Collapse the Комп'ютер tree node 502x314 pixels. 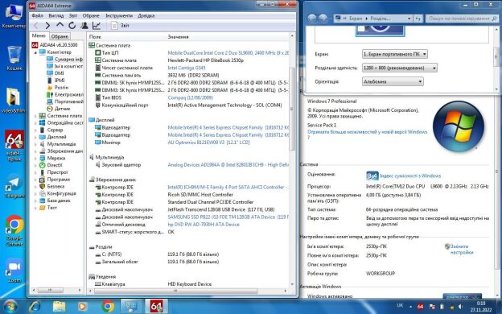(x=35, y=52)
